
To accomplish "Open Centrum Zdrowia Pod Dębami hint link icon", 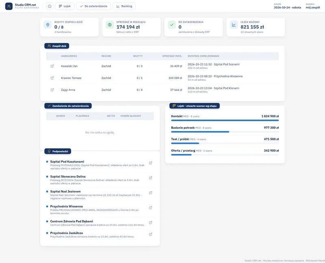I will tap(150, 222).
